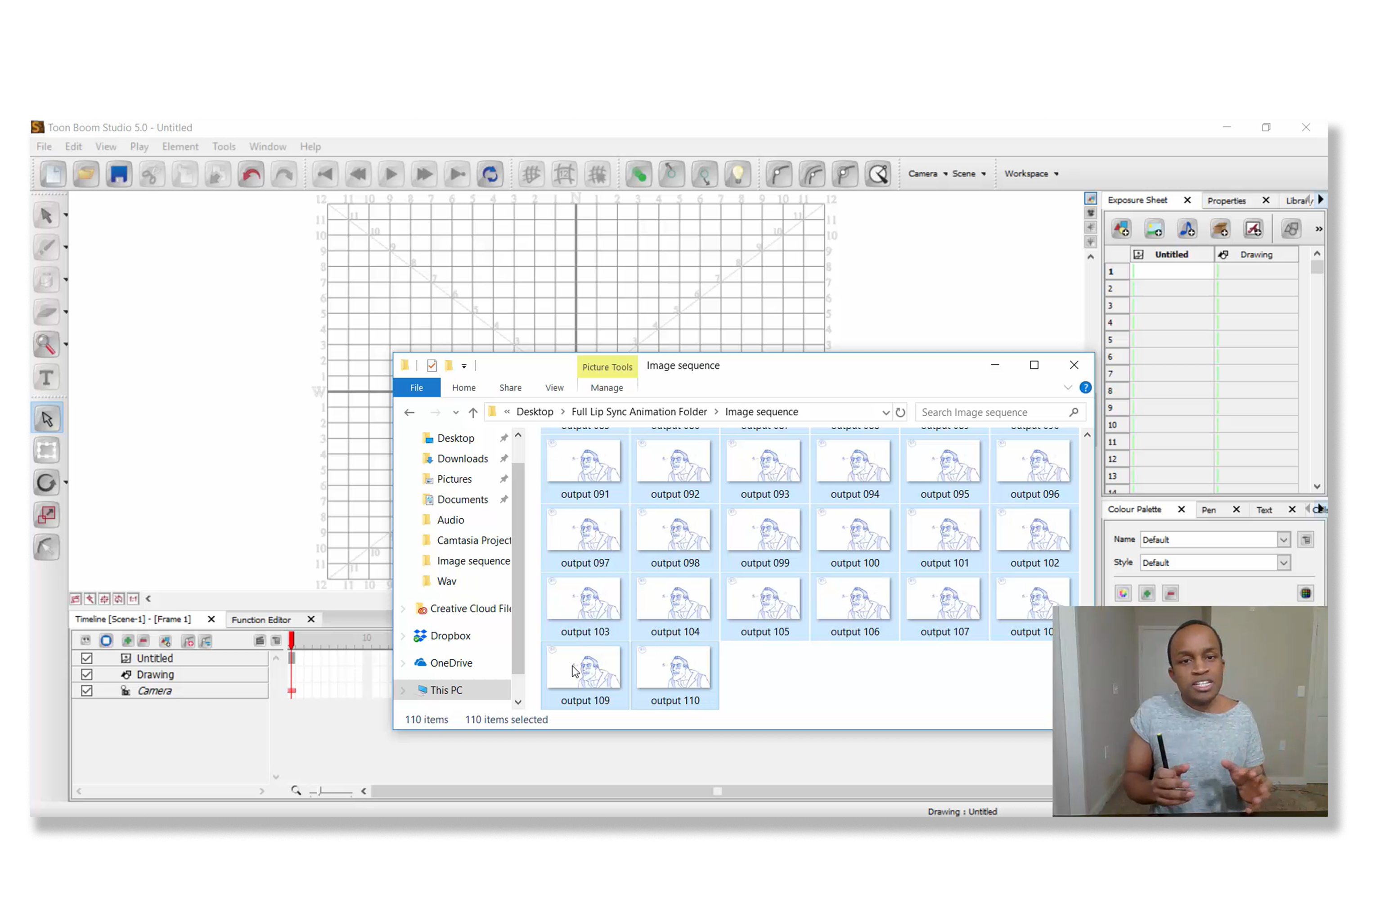1393x899 pixels.
Task: Toggle the grid display icon
Action: tap(531, 174)
